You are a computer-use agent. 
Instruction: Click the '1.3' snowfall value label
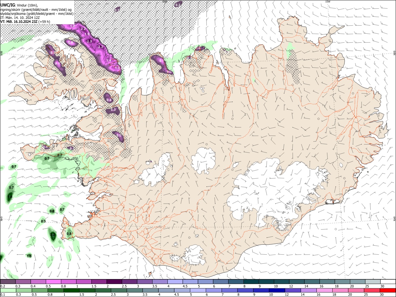[117, 68]
